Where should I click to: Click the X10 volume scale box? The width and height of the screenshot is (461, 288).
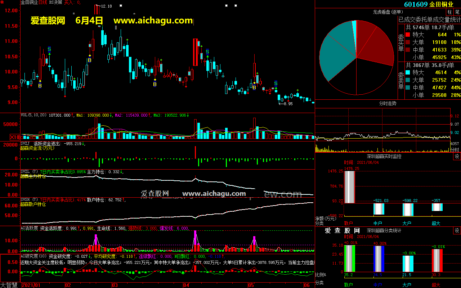pyautogui.click(x=14, y=137)
